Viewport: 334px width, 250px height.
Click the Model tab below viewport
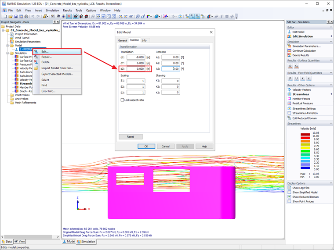69,242
